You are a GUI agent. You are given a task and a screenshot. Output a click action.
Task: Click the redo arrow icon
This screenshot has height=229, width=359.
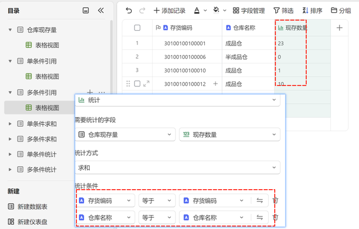point(142,11)
